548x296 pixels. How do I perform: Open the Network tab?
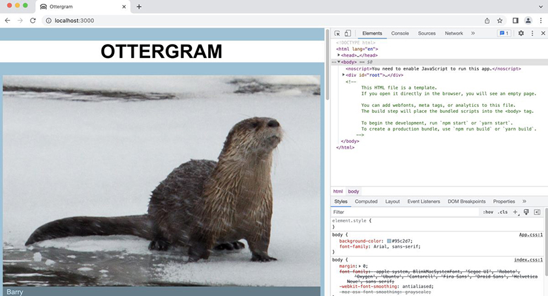click(x=453, y=33)
